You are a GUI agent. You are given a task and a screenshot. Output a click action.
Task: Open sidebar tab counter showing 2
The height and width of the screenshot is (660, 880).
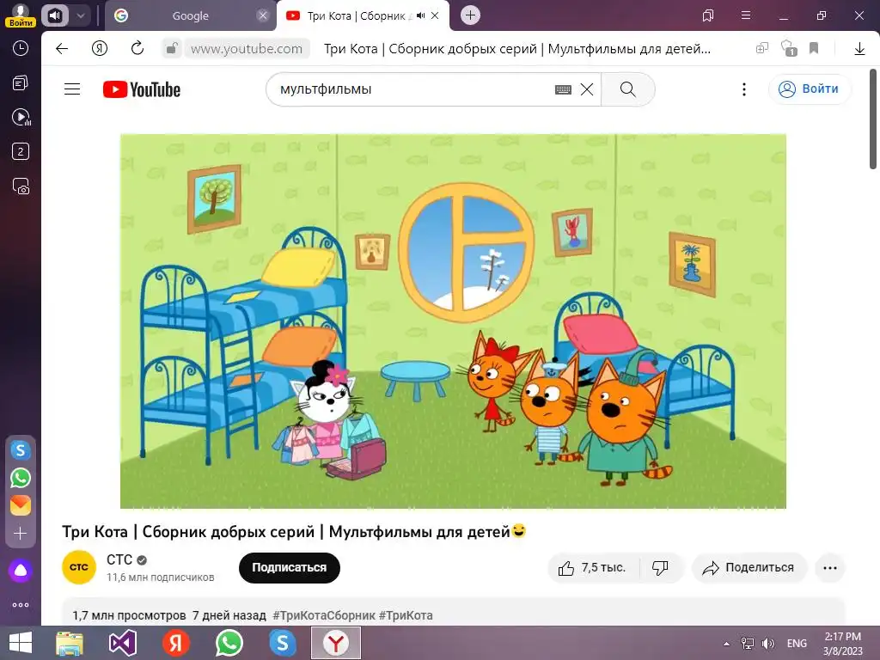tap(21, 151)
